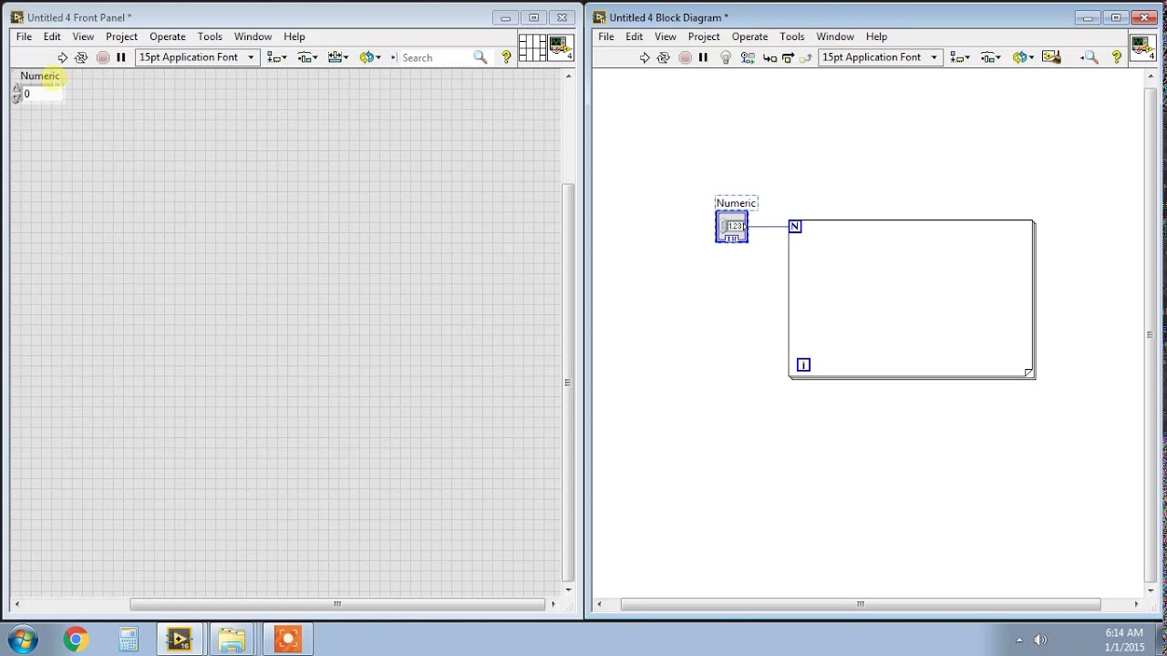Click Abort Execution in Front Panel toolbar
1167x656 pixels.
click(x=102, y=57)
